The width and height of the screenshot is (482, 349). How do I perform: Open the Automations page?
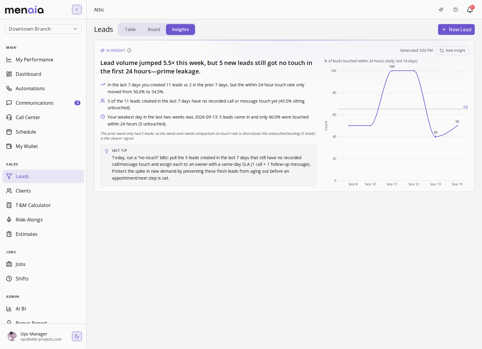[x=43, y=88]
